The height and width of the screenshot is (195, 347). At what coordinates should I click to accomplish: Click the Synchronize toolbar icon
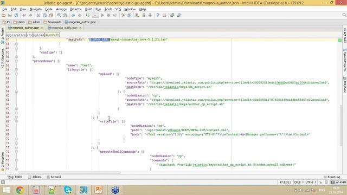click(16, 15)
